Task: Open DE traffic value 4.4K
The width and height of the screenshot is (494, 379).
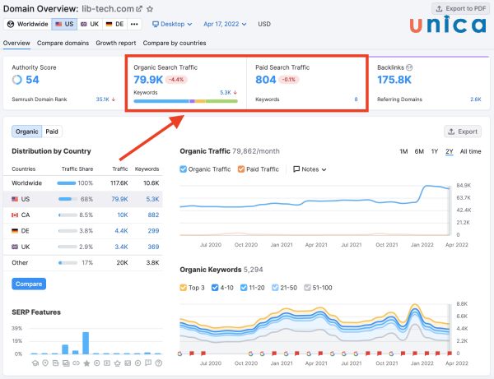Action: [x=121, y=231]
